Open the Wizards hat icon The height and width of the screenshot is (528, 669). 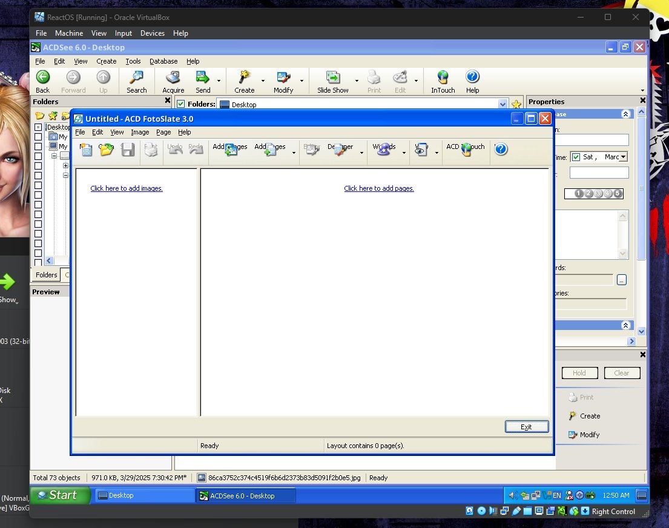pyautogui.click(x=384, y=150)
